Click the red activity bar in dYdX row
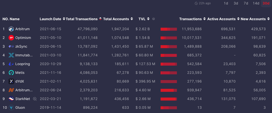Screen dimensions: 272x113 (169, 82)
